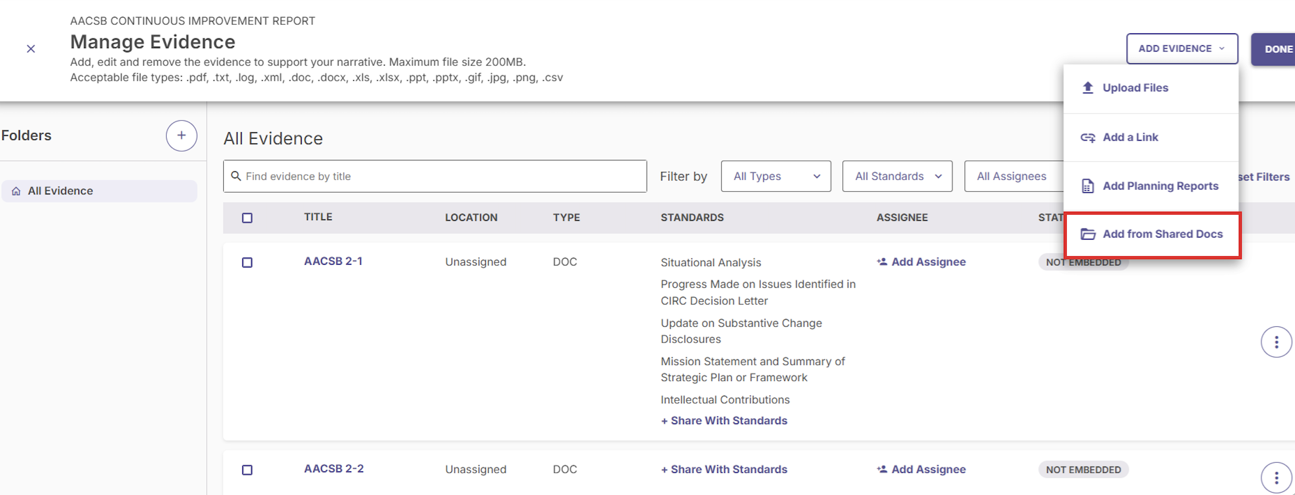
Task: Click the Upload Files icon in menu
Action: pyautogui.click(x=1088, y=87)
